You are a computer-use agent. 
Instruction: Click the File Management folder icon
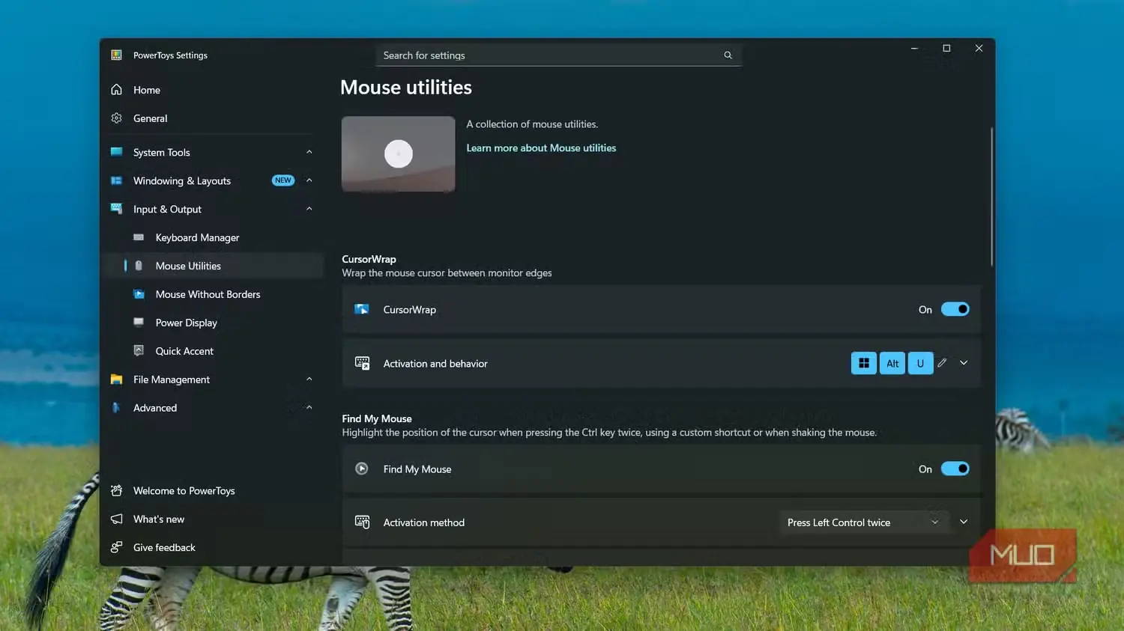(x=116, y=379)
